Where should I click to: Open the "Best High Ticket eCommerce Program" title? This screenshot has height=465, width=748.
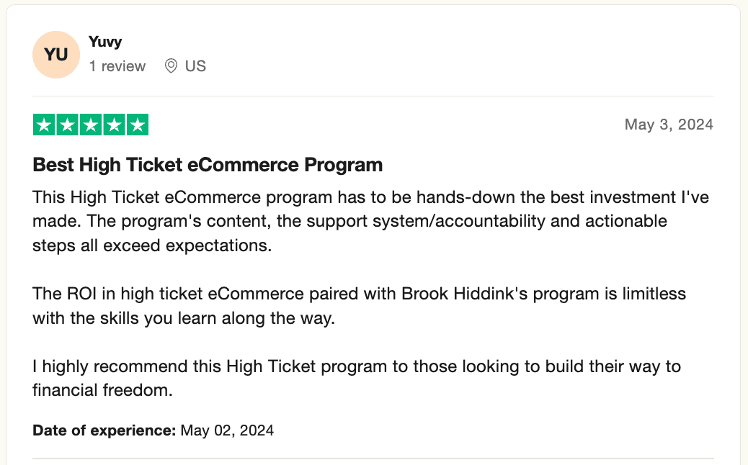point(208,165)
